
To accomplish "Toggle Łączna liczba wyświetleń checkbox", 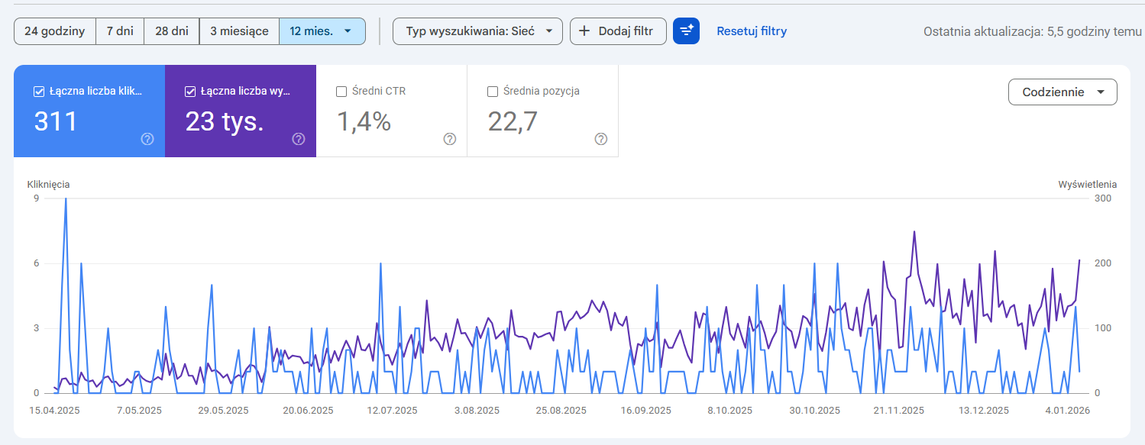I will point(190,92).
